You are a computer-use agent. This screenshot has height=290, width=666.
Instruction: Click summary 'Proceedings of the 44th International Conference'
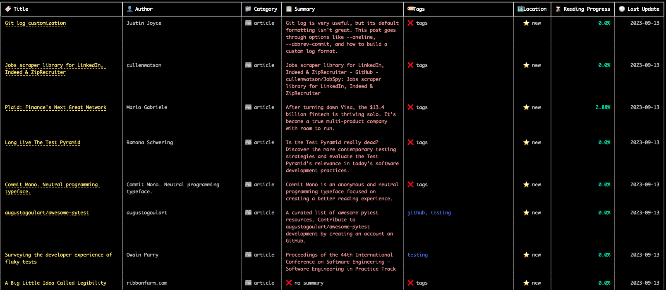pyautogui.click(x=341, y=262)
